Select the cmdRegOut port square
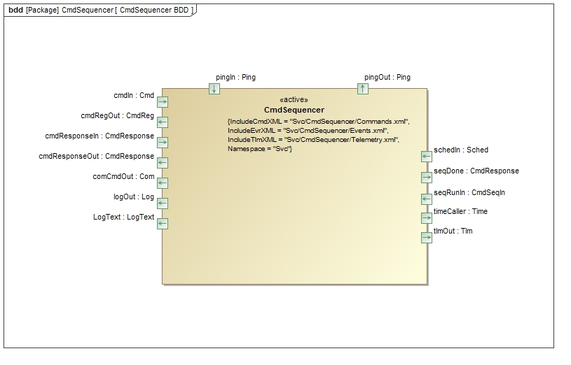Screen dimensions: 571x365 [x=163, y=122]
